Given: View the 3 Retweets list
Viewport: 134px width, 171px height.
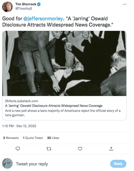Looking at the screenshot, I should click(x=11, y=138).
